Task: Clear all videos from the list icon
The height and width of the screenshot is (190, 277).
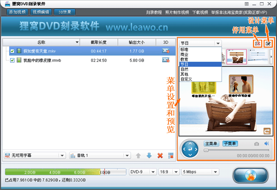Action: 171,156
